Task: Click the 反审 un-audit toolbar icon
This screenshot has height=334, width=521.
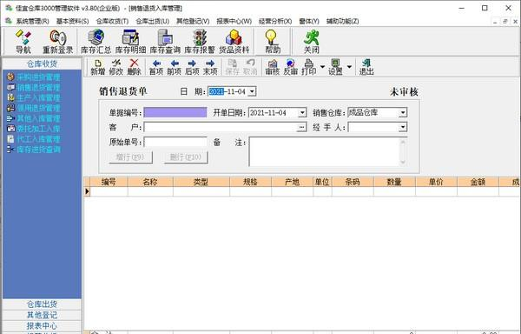Action: (x=290, y=67)
